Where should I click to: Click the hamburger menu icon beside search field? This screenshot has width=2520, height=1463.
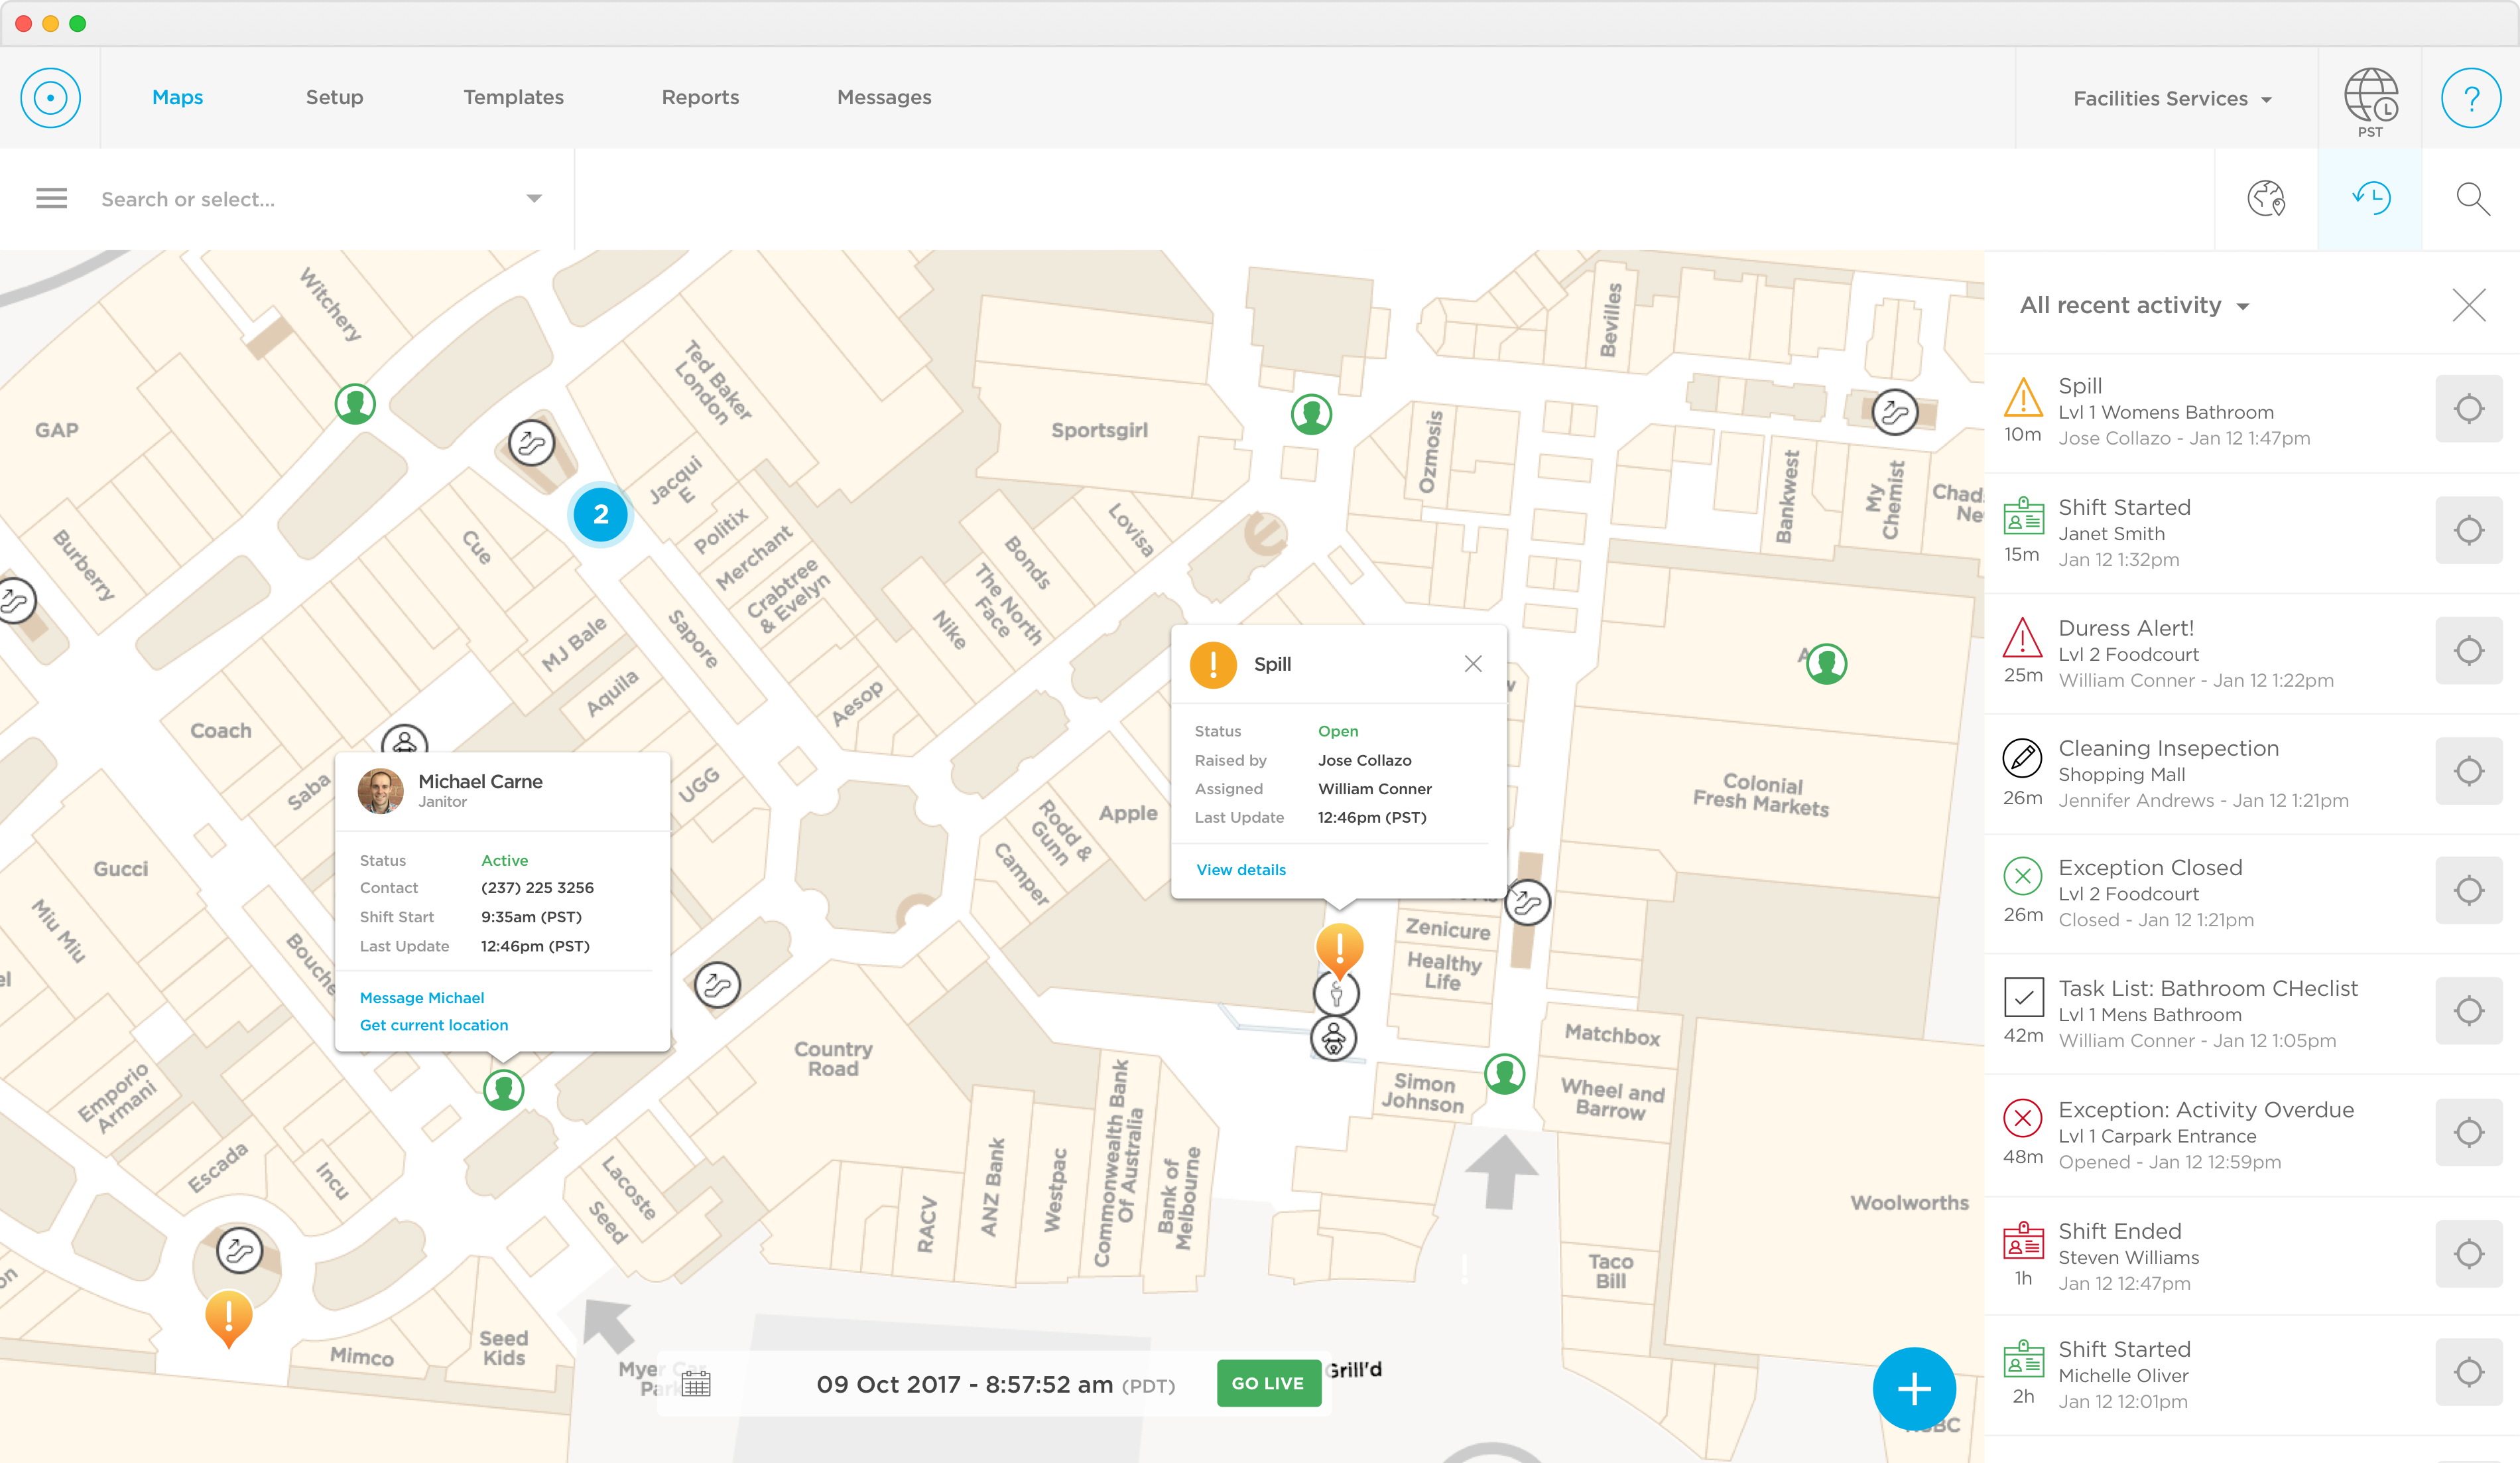click(50, 198)
